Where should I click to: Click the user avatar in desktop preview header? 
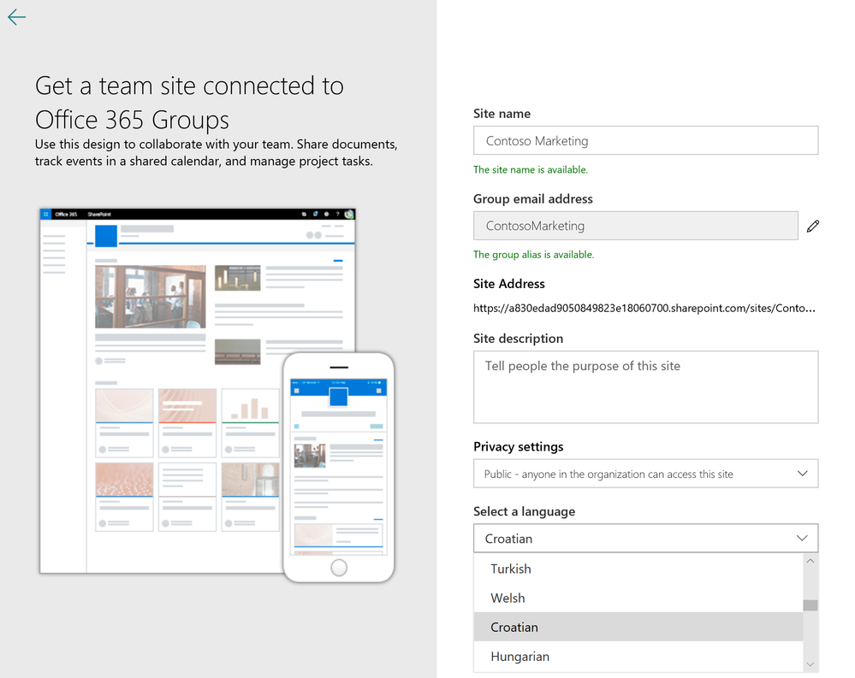[x=349, y=215]
